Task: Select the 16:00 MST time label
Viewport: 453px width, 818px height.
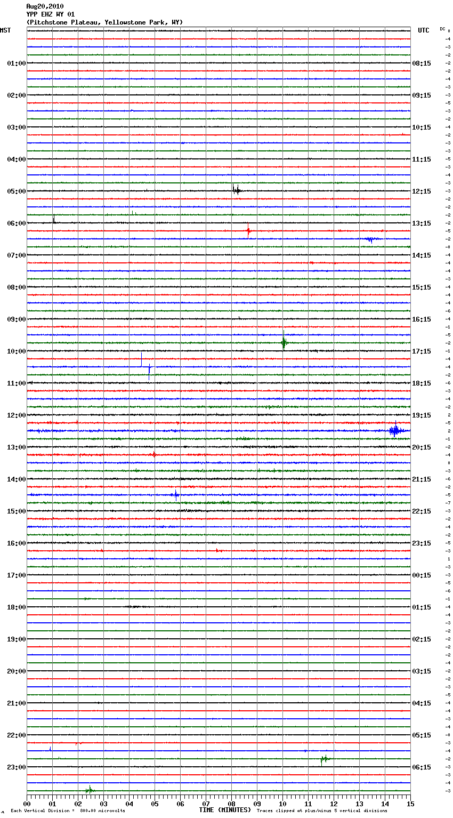Action: click(x=17, y=543)
